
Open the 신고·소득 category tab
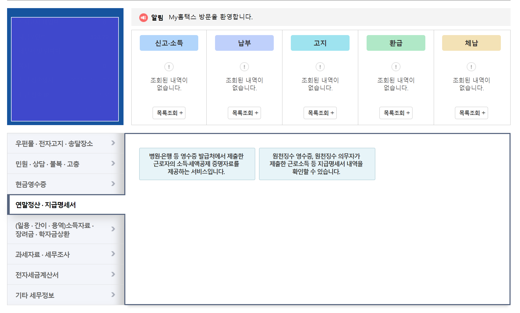pos(169,43)
